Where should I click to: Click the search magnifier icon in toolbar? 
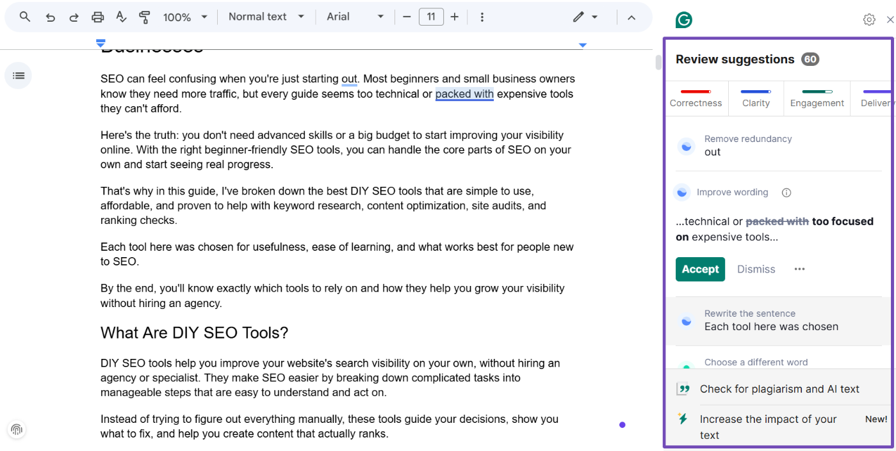(x=25, y=17)
